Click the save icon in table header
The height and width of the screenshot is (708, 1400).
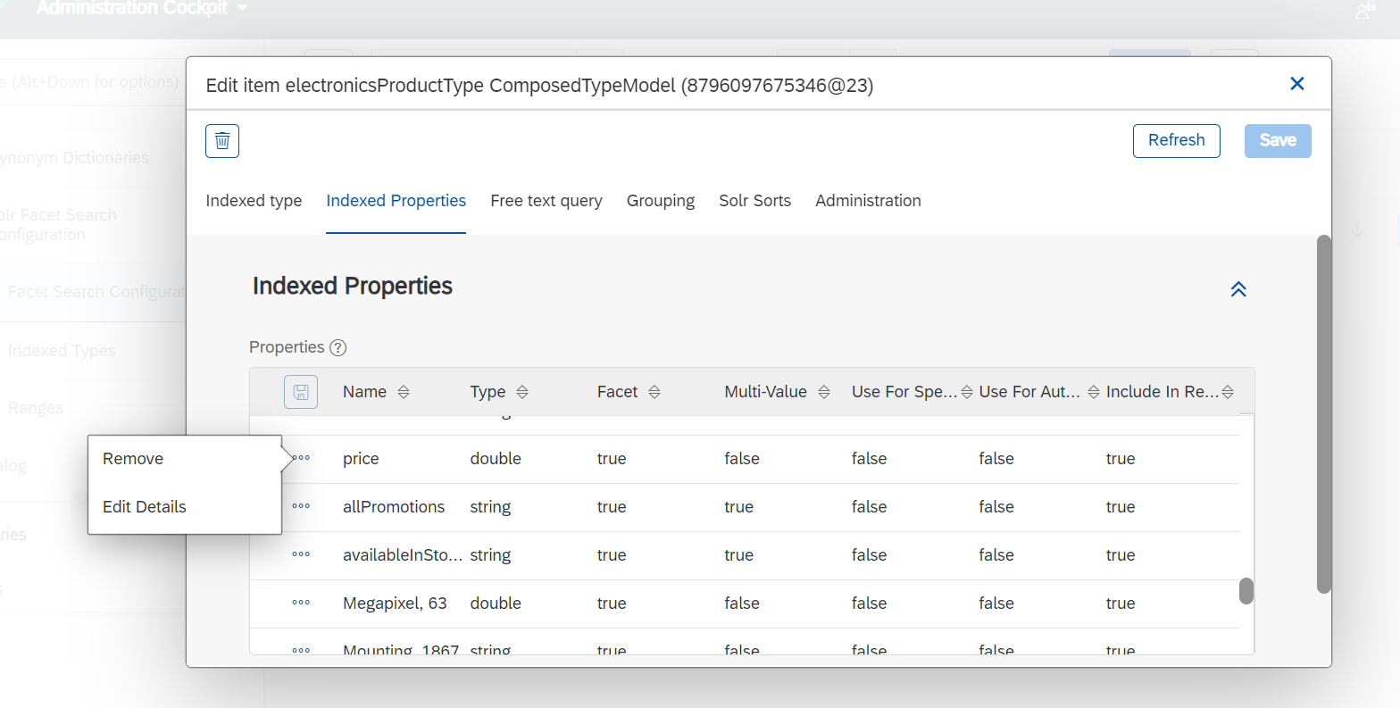pos(301,392)
